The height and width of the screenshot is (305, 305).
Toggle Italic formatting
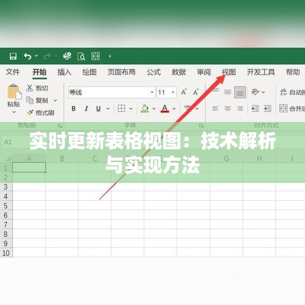click(86, 109)
